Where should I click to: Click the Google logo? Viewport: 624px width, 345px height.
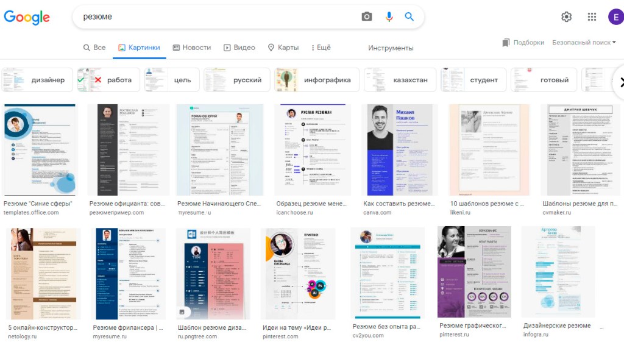[x=27, y=17]
